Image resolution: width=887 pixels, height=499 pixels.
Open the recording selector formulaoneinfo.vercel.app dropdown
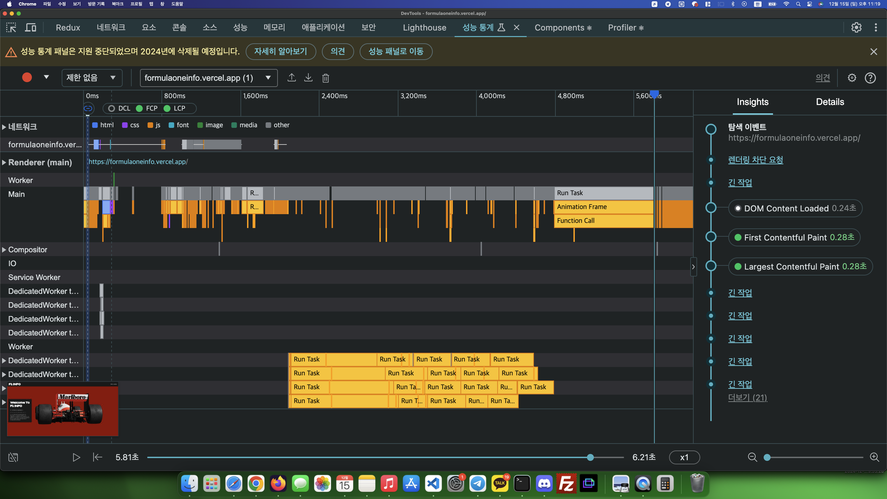(209, 78)
